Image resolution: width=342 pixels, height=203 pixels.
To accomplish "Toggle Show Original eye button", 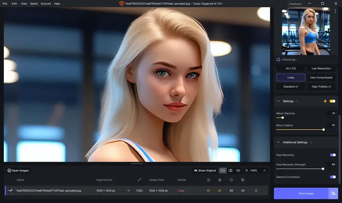I will [x=205, y=171].
